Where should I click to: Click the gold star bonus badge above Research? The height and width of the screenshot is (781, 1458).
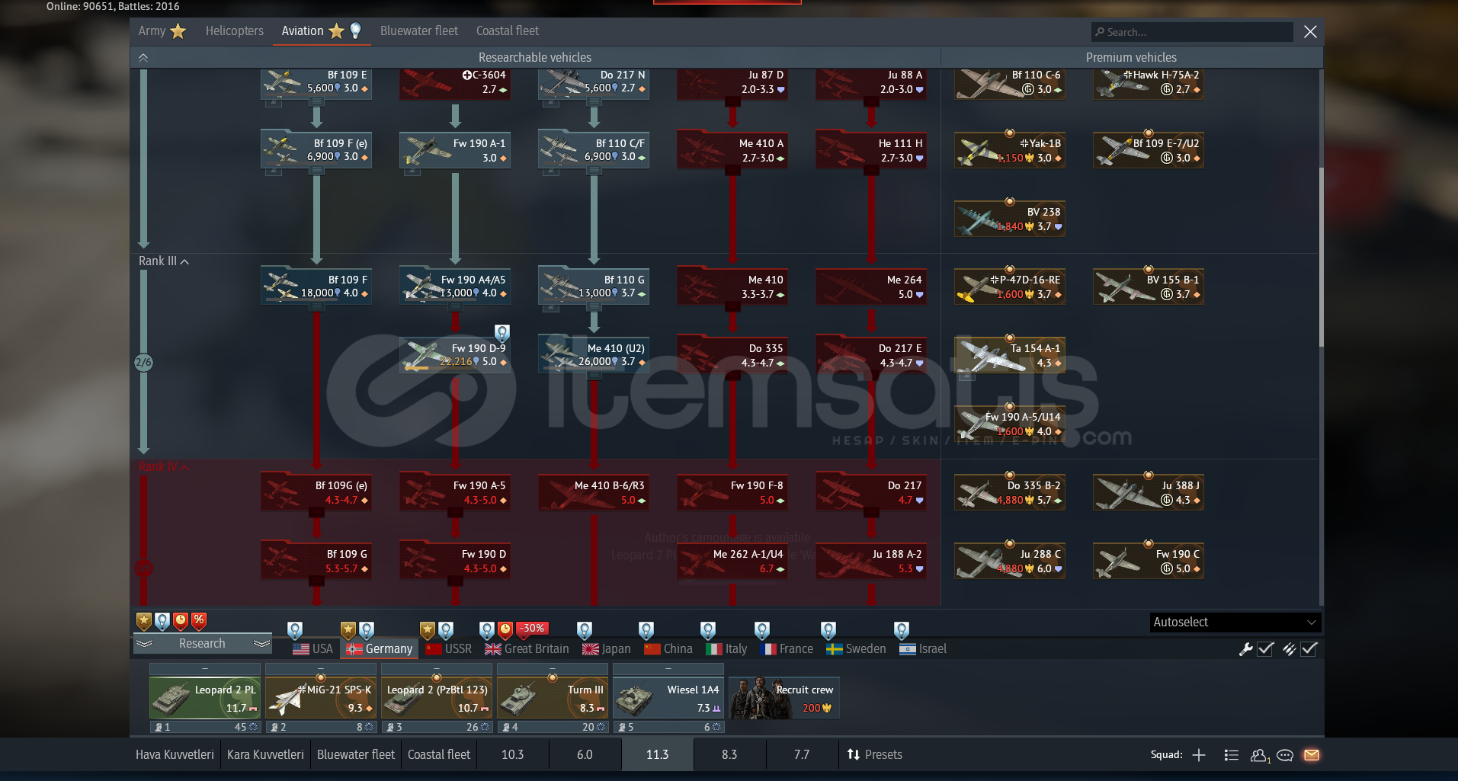(x=144, y=621)
